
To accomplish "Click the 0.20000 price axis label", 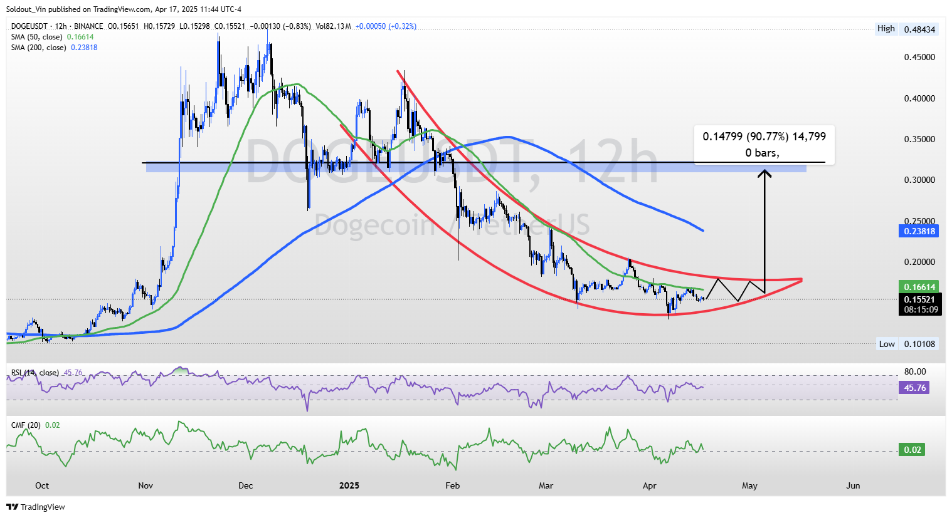I will (919, 262).
